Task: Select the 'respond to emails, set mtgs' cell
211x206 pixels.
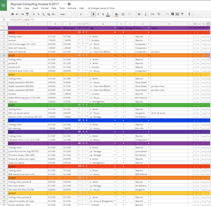Action: (x=27, y=201)
